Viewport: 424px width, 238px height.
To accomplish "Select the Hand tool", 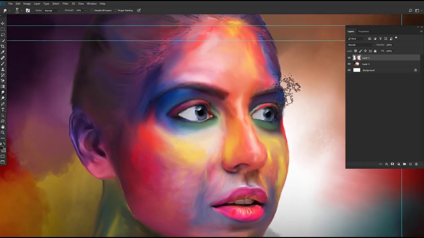I will (3, 127).
